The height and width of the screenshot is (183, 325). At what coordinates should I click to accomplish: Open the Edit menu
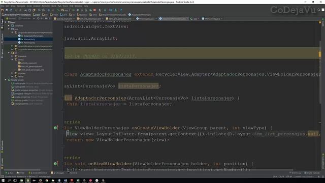pyautogui.click(x=7, y=6)
